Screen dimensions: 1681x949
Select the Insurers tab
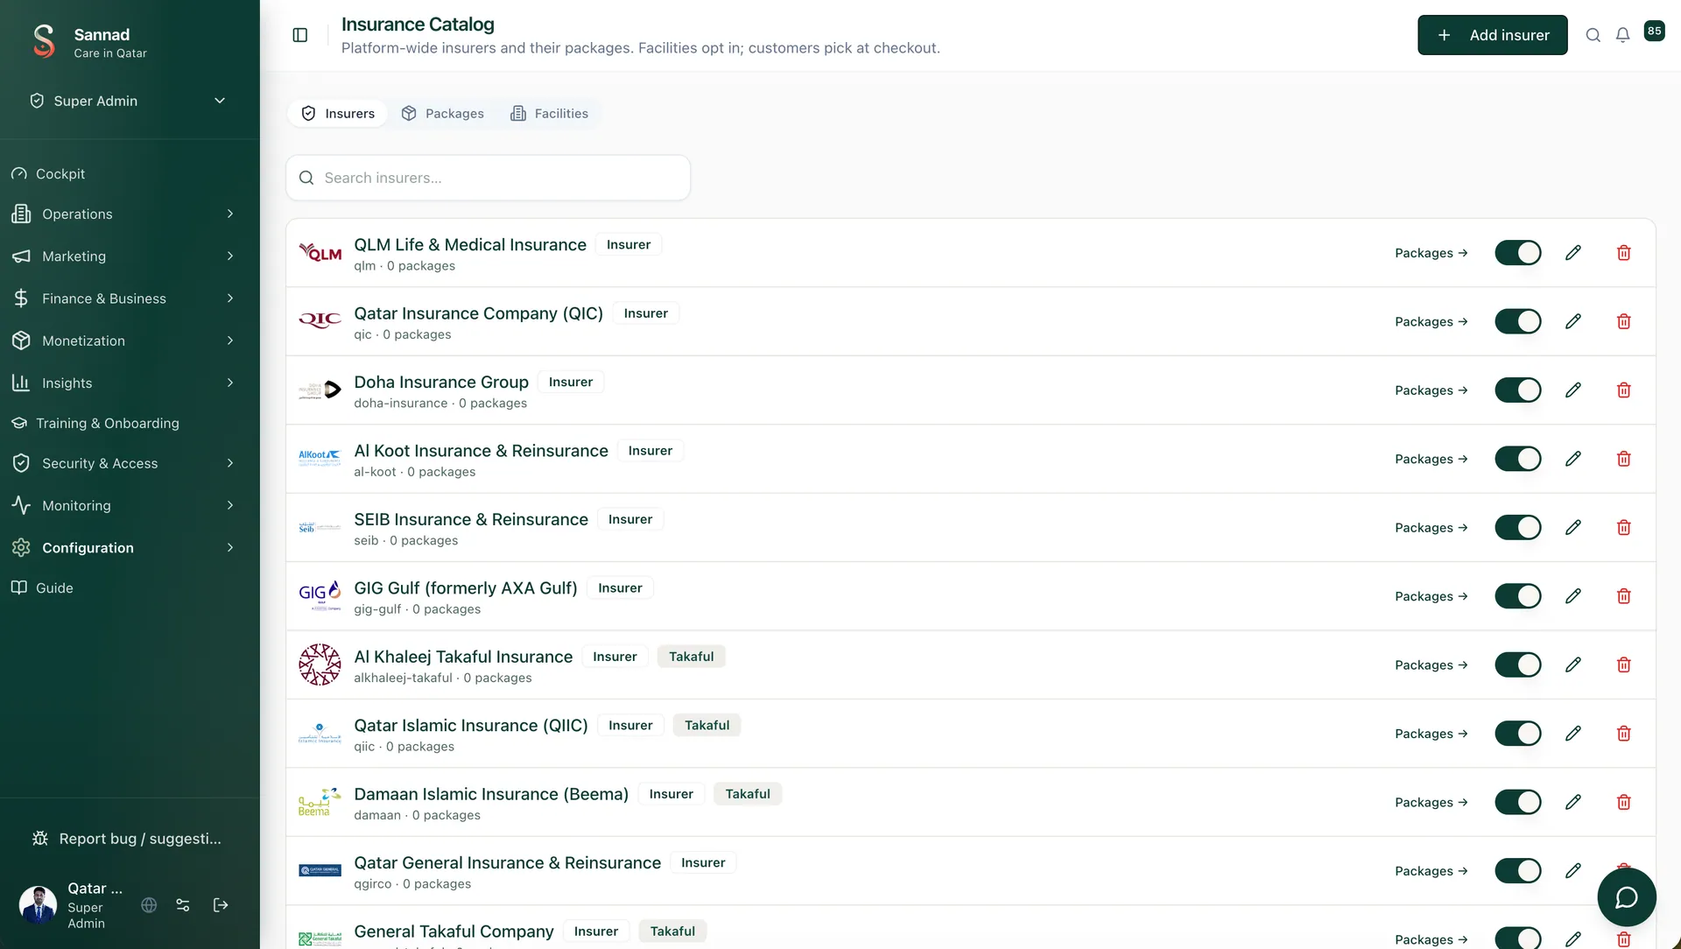coord(337,114)
